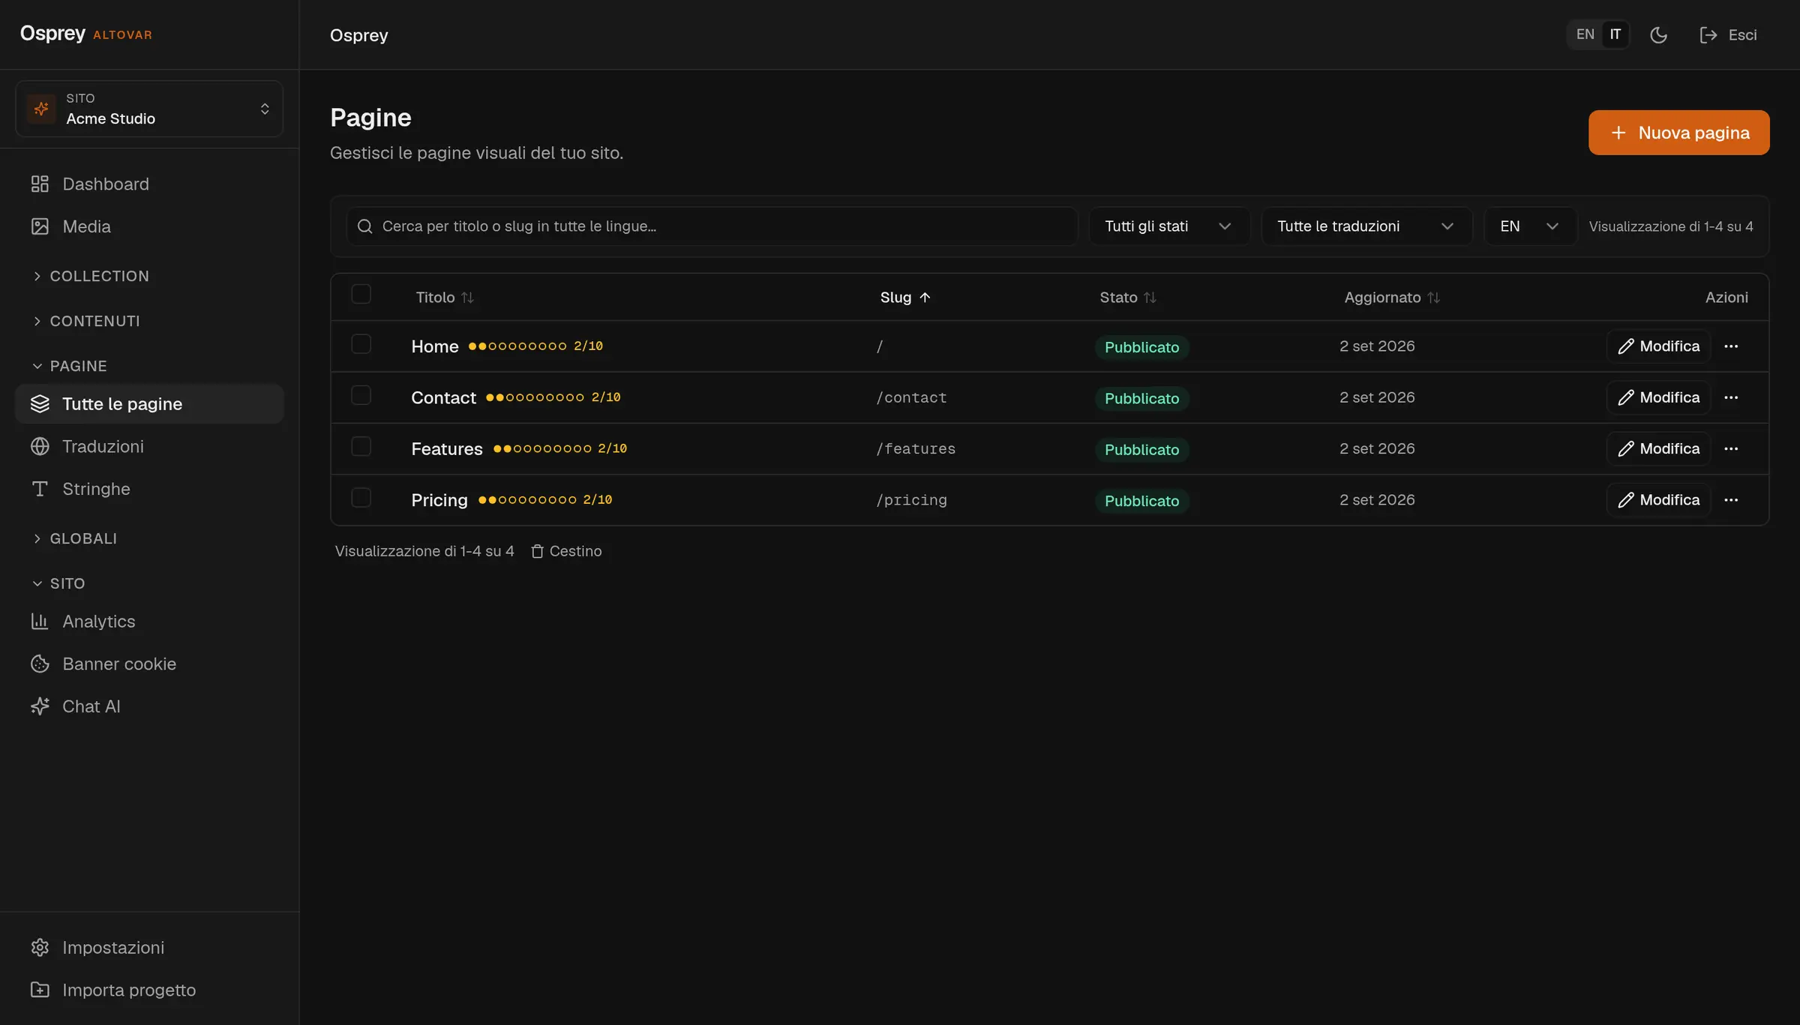1800x1025 pixels.
Task: Click the Analytics bar chart icon
Action: 40,622
